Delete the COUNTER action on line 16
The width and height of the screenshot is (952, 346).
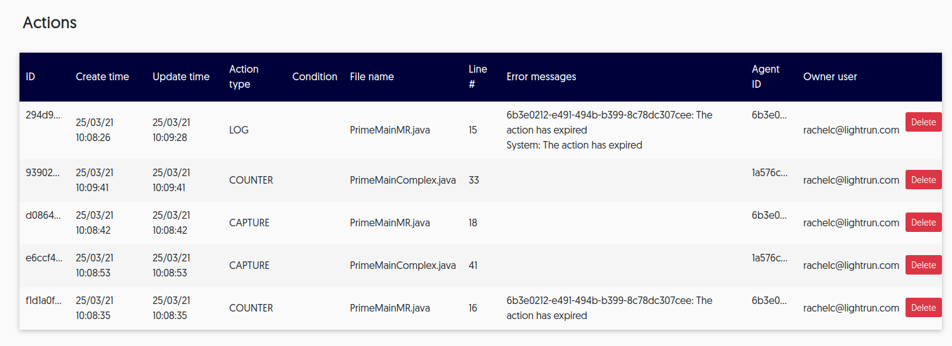click(923, 308)
